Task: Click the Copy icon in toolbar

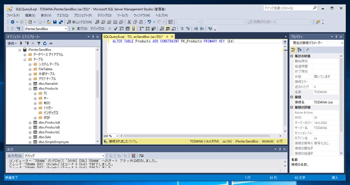Action: pos(135,22)
